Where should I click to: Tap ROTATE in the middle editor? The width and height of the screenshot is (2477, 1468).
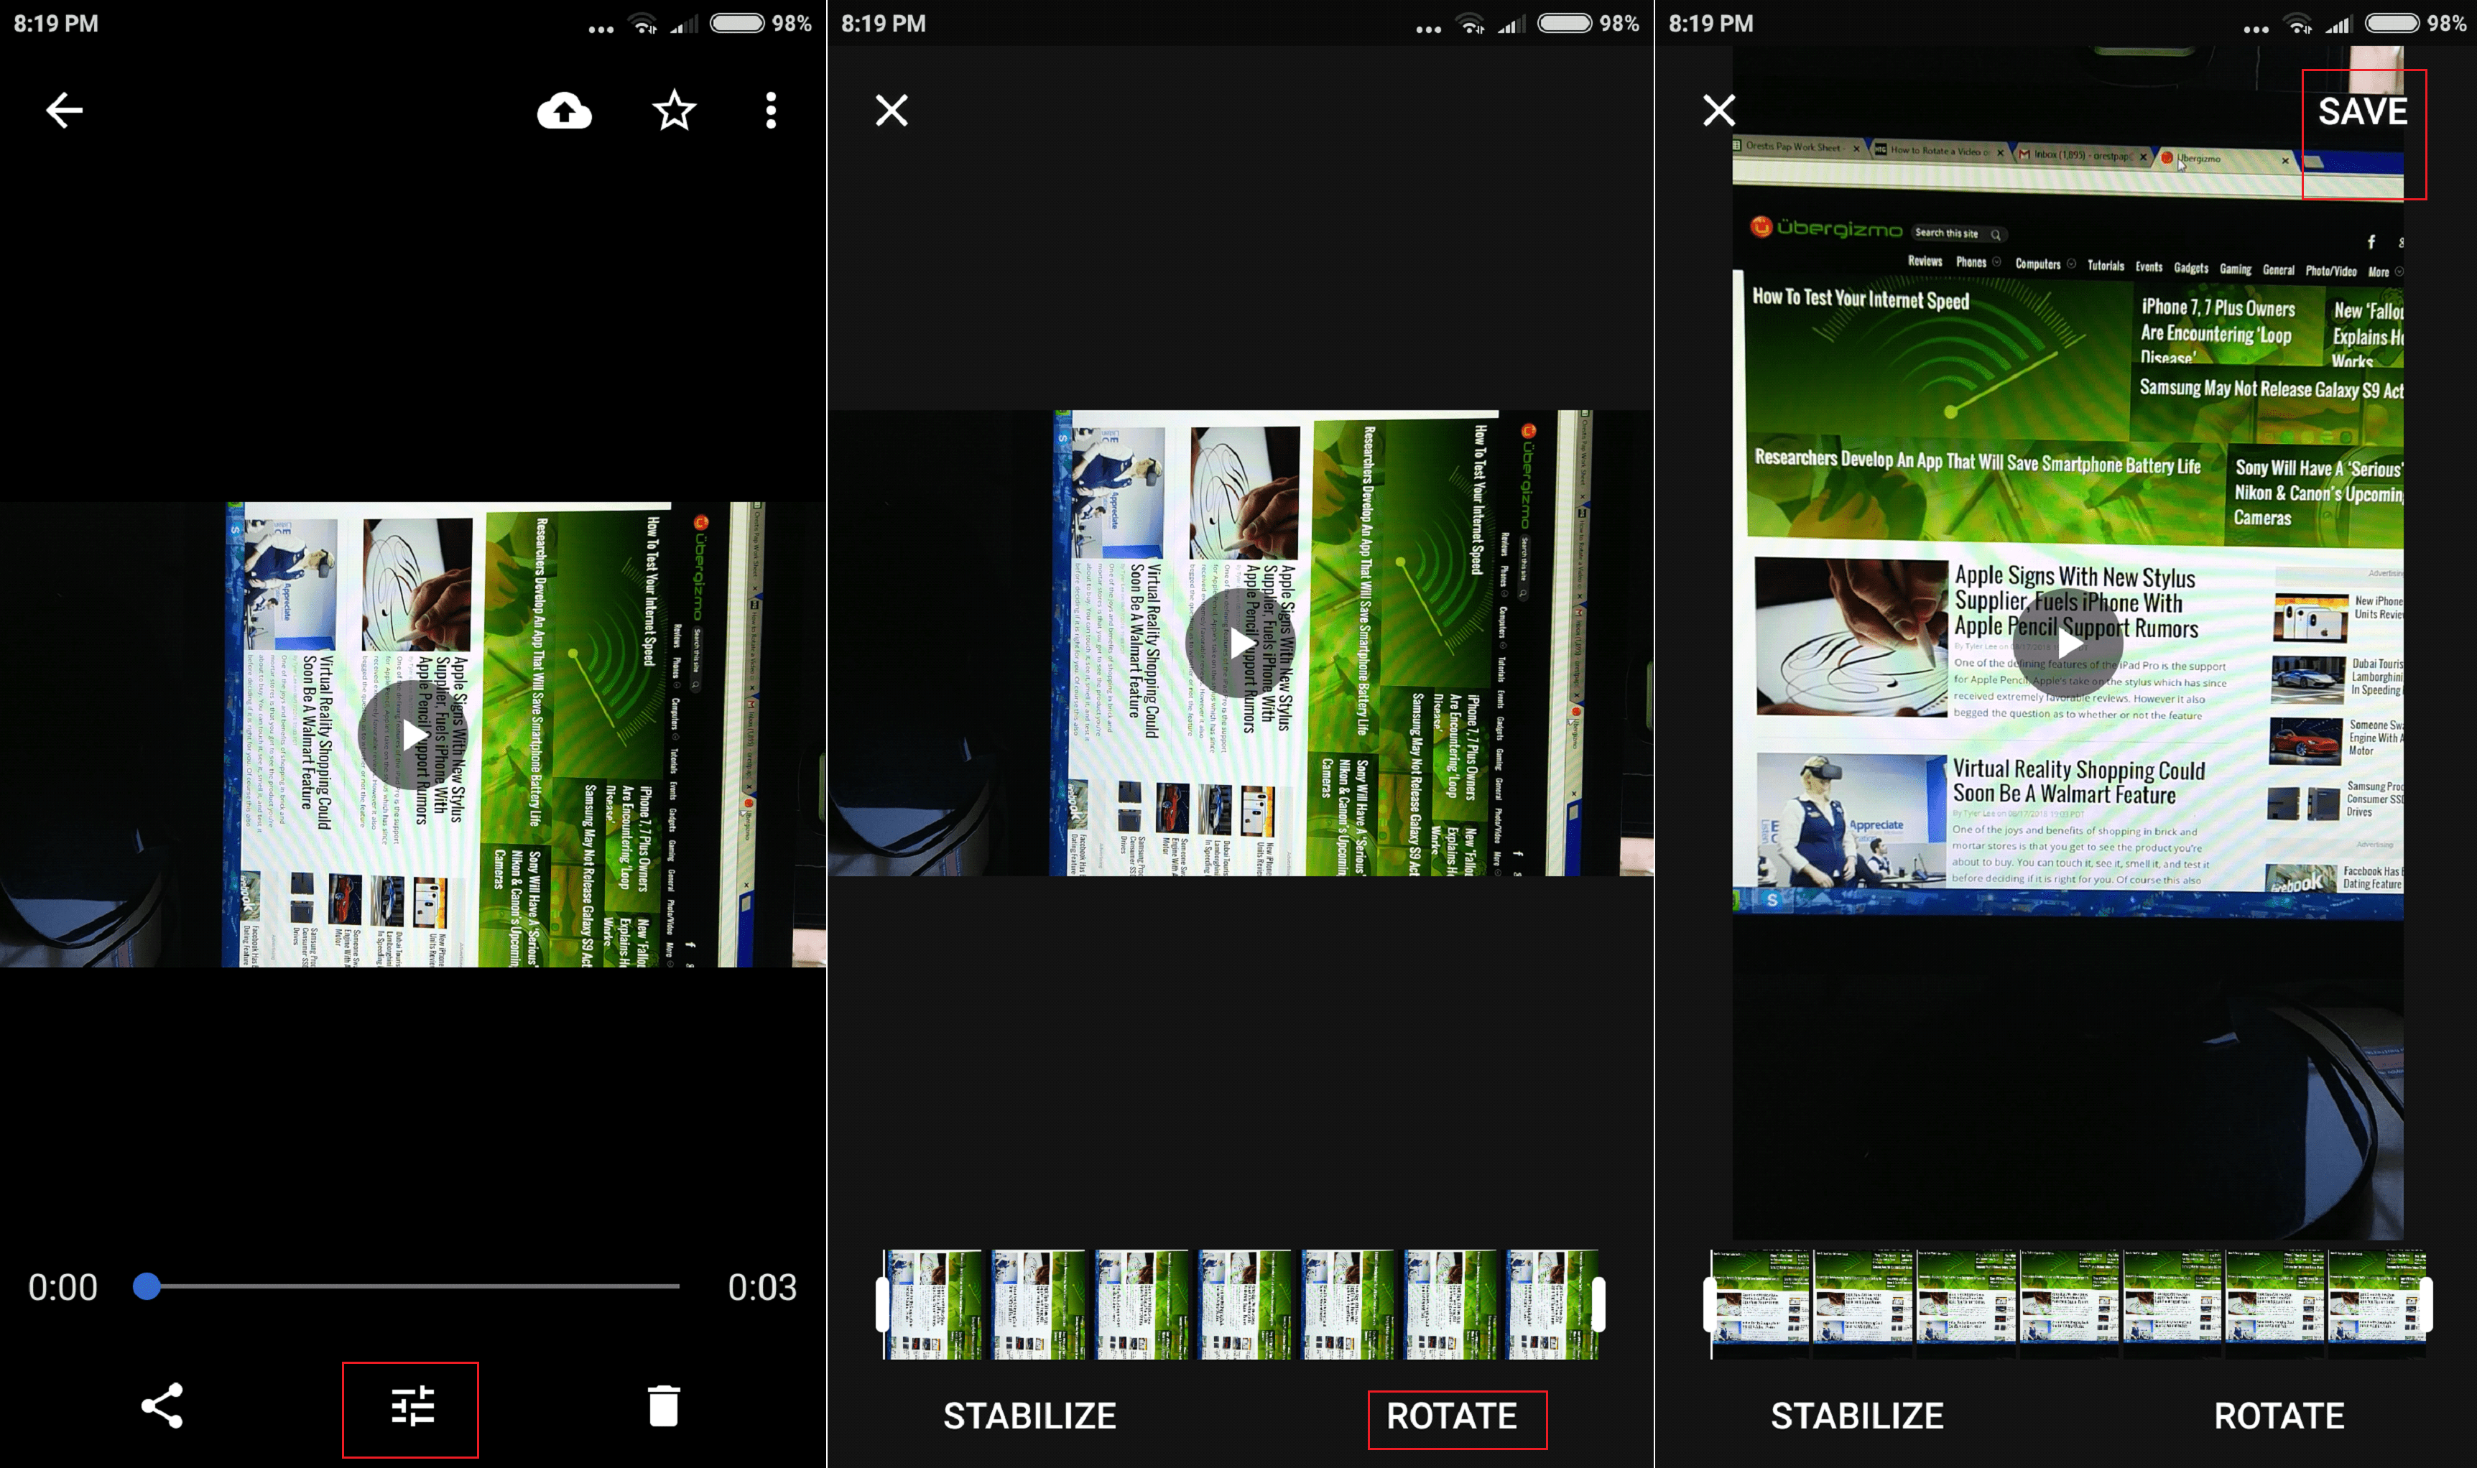[1451, 1416]
